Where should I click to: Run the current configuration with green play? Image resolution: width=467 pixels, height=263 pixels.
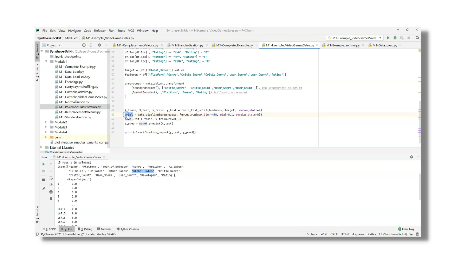(388, 38)
